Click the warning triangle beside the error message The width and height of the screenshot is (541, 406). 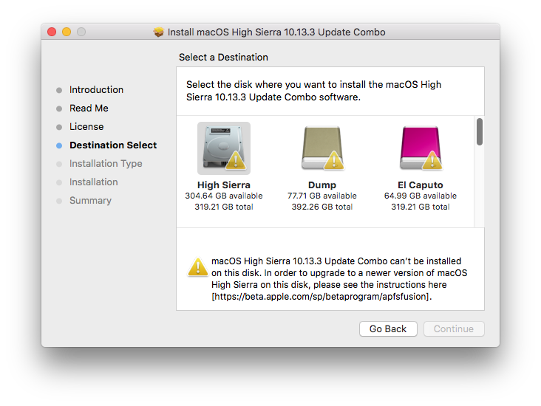pyautogui.click(x=197, y=267)
